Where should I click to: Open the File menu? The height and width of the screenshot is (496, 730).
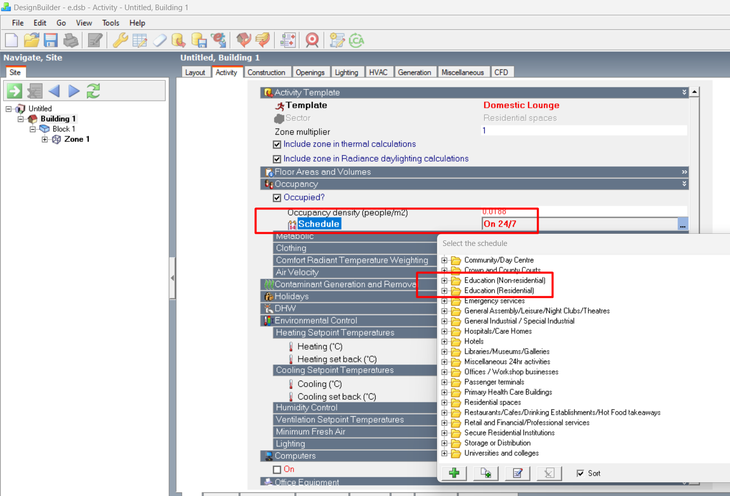pos(18,23)
